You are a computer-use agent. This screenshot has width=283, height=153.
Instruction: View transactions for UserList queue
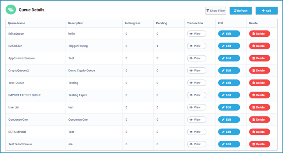pyautogui.click(x=196, y=107)
